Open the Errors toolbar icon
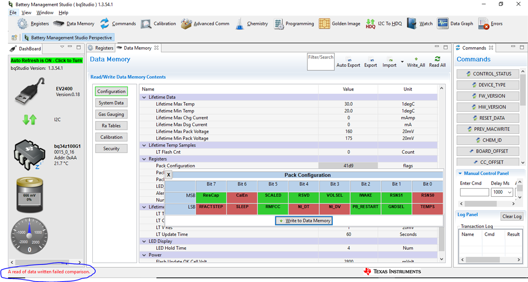 [x=484, y=24]
